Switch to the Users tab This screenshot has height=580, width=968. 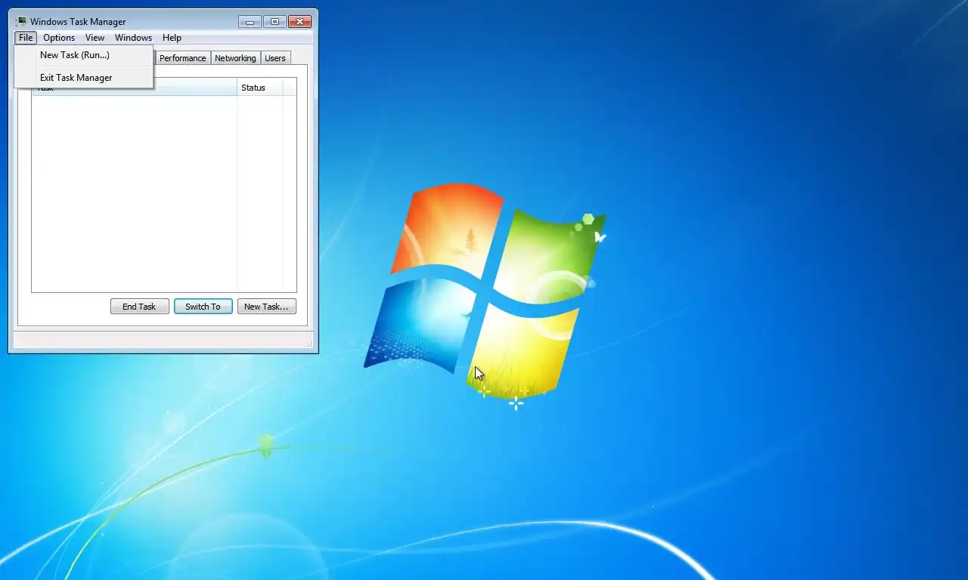(275, 58)
